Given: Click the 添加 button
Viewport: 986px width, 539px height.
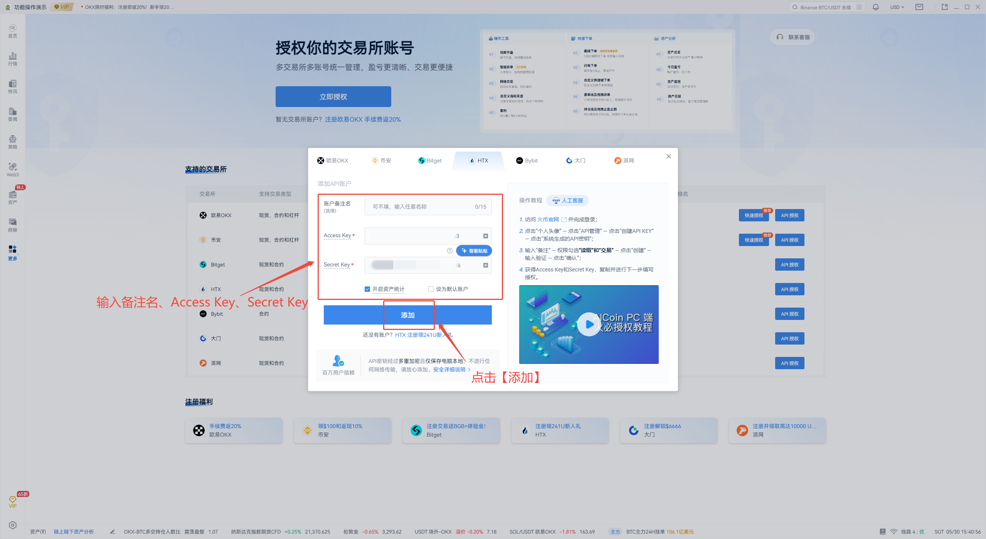Looking at the screenshot, I should coord(407,315).
